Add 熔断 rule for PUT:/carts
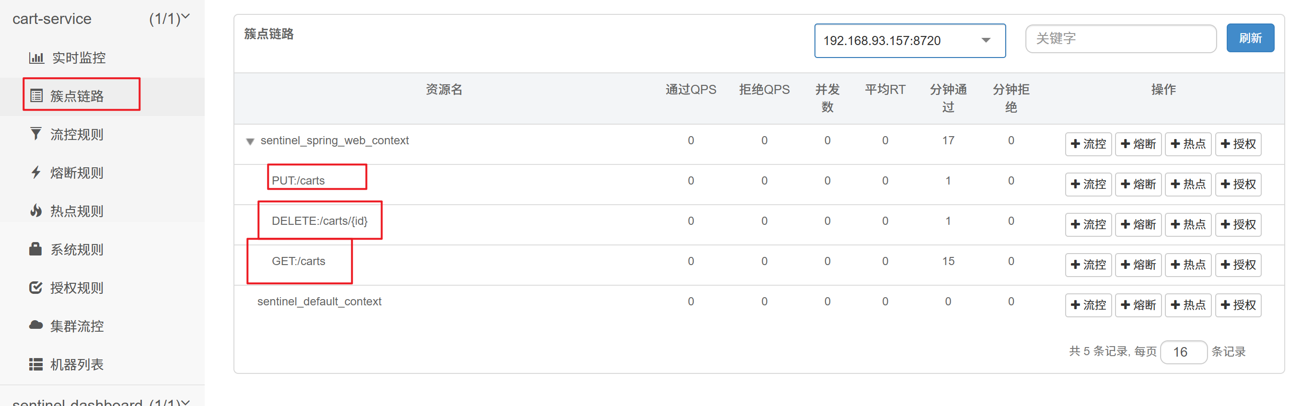 coord(1138,184)
